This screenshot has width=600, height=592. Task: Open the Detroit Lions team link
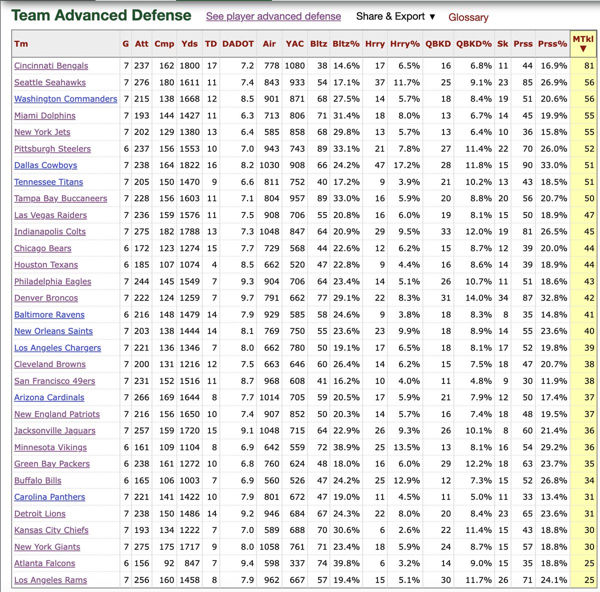click(39, 513)
